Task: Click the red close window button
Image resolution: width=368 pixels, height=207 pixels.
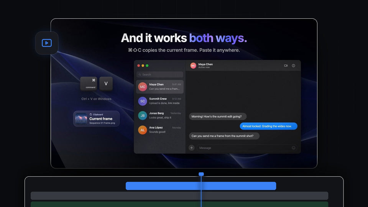Action: (x=138, y=66)
